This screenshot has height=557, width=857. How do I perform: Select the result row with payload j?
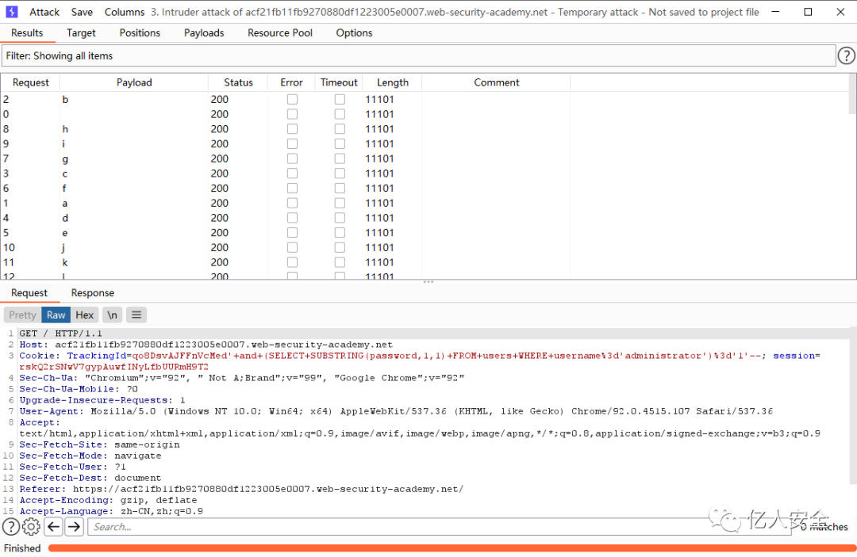pyautogui.click(x=425, y=248)
